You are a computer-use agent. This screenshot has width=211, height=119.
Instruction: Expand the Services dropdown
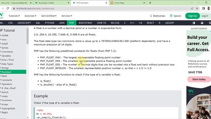pos(67,16)
